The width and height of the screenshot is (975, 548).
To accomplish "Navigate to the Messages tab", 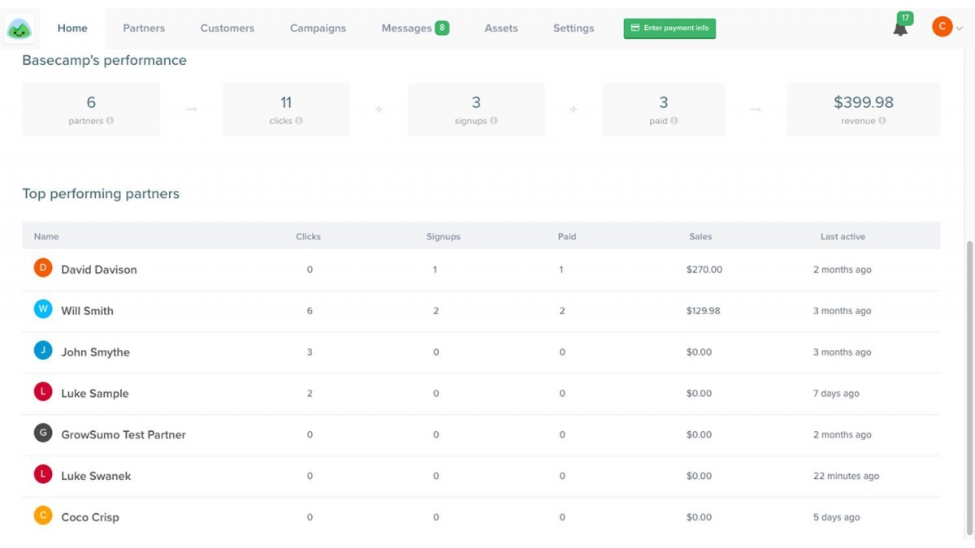I will pos(406,27).
